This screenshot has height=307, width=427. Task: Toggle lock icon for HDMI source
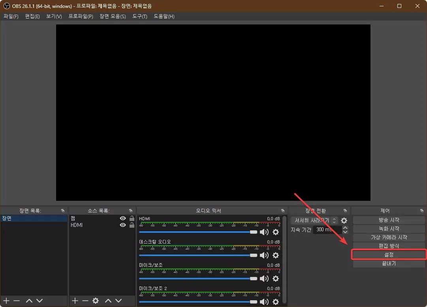tap(132, 225)
